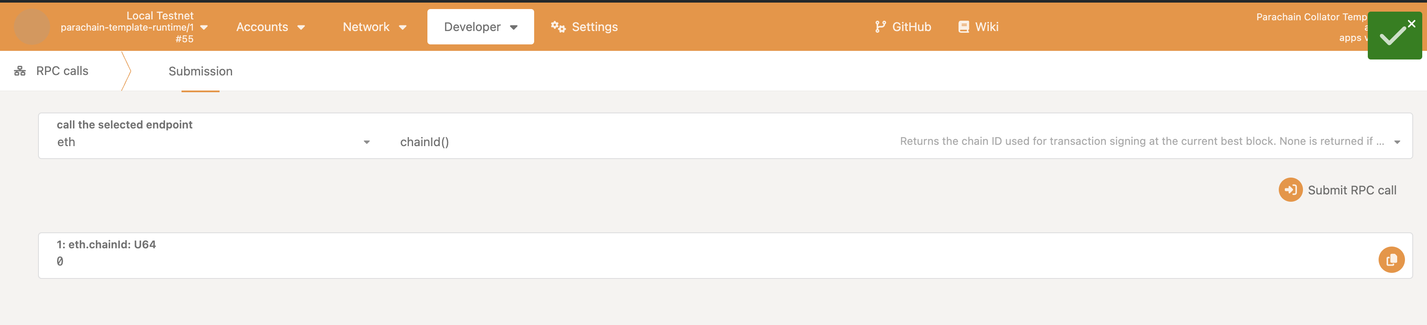The height and width of the screenshot is (325, 1427).
Task: Click the Settings gears icon
Action: coord(558,27)
